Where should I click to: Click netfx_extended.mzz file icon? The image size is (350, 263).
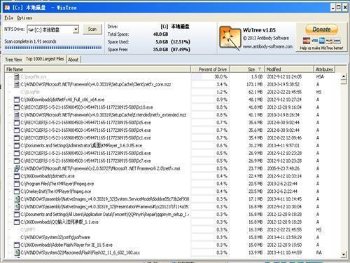click(17, 115)
